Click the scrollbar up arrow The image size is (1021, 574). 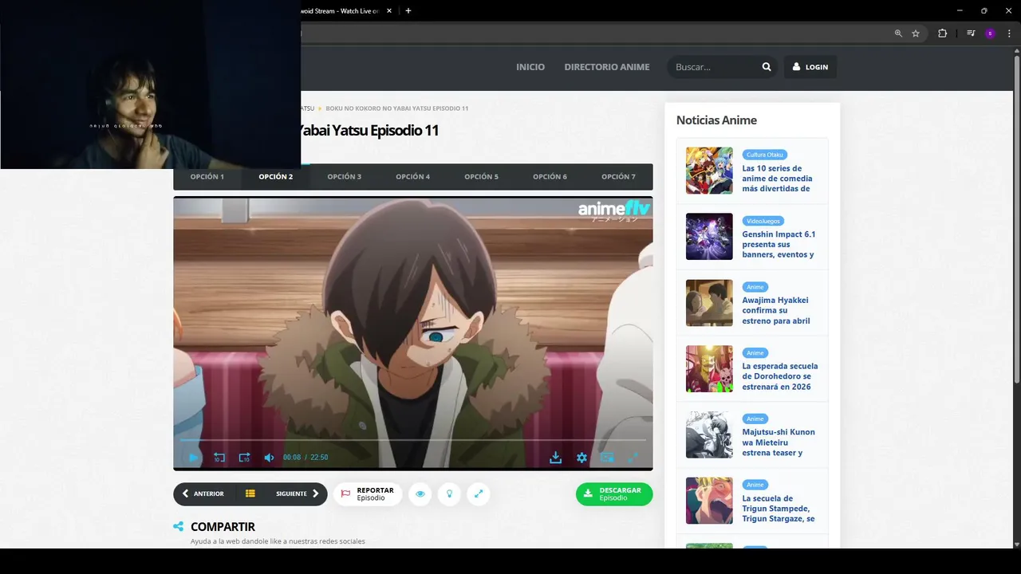click(1016, 52)
